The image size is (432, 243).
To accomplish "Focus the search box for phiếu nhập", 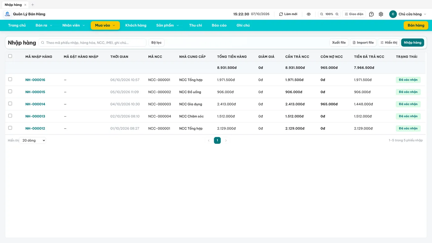I will pyautogui.click(x=92, y=43).
